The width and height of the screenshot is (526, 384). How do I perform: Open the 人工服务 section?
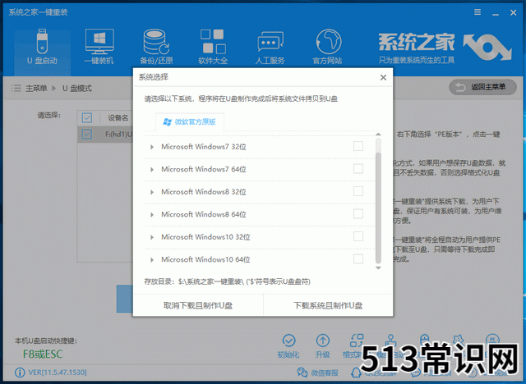pyautogui.click(x=270, y=47)
